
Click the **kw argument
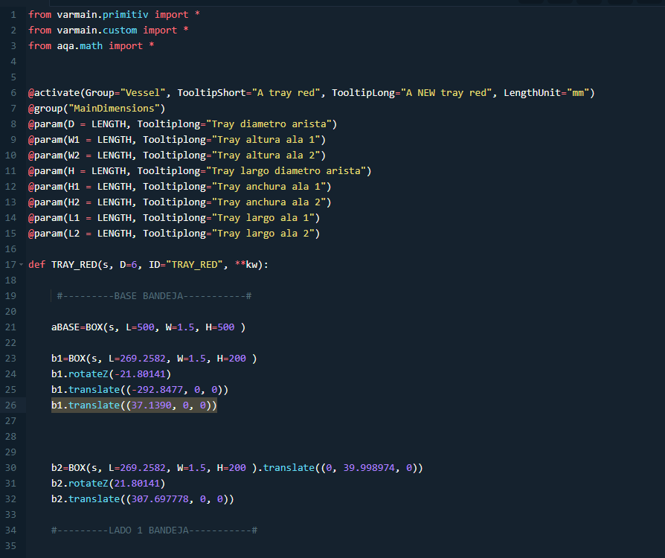pos(246,264)
